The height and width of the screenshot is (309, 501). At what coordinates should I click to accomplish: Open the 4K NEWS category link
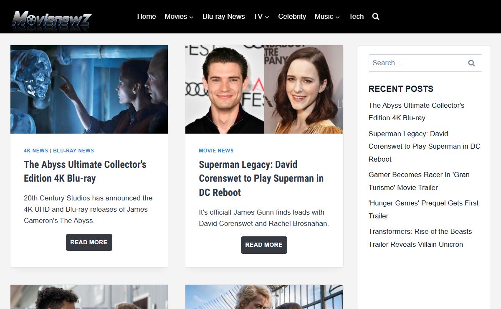(36, 151)
